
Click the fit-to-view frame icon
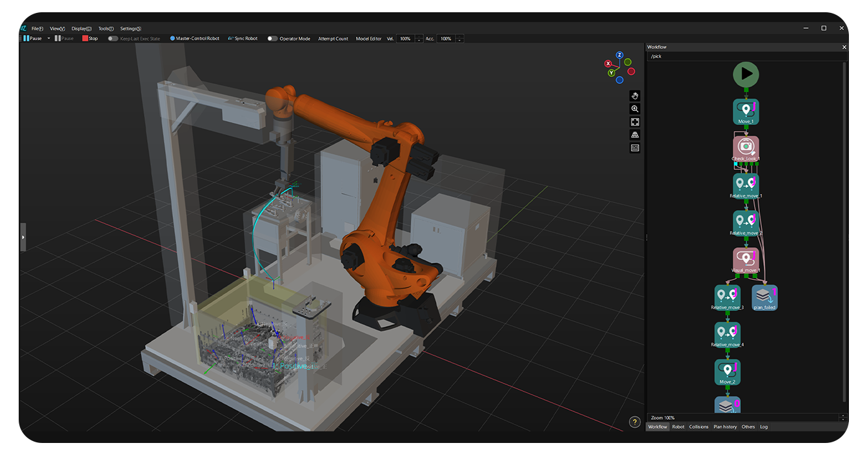tap(635, 122)
